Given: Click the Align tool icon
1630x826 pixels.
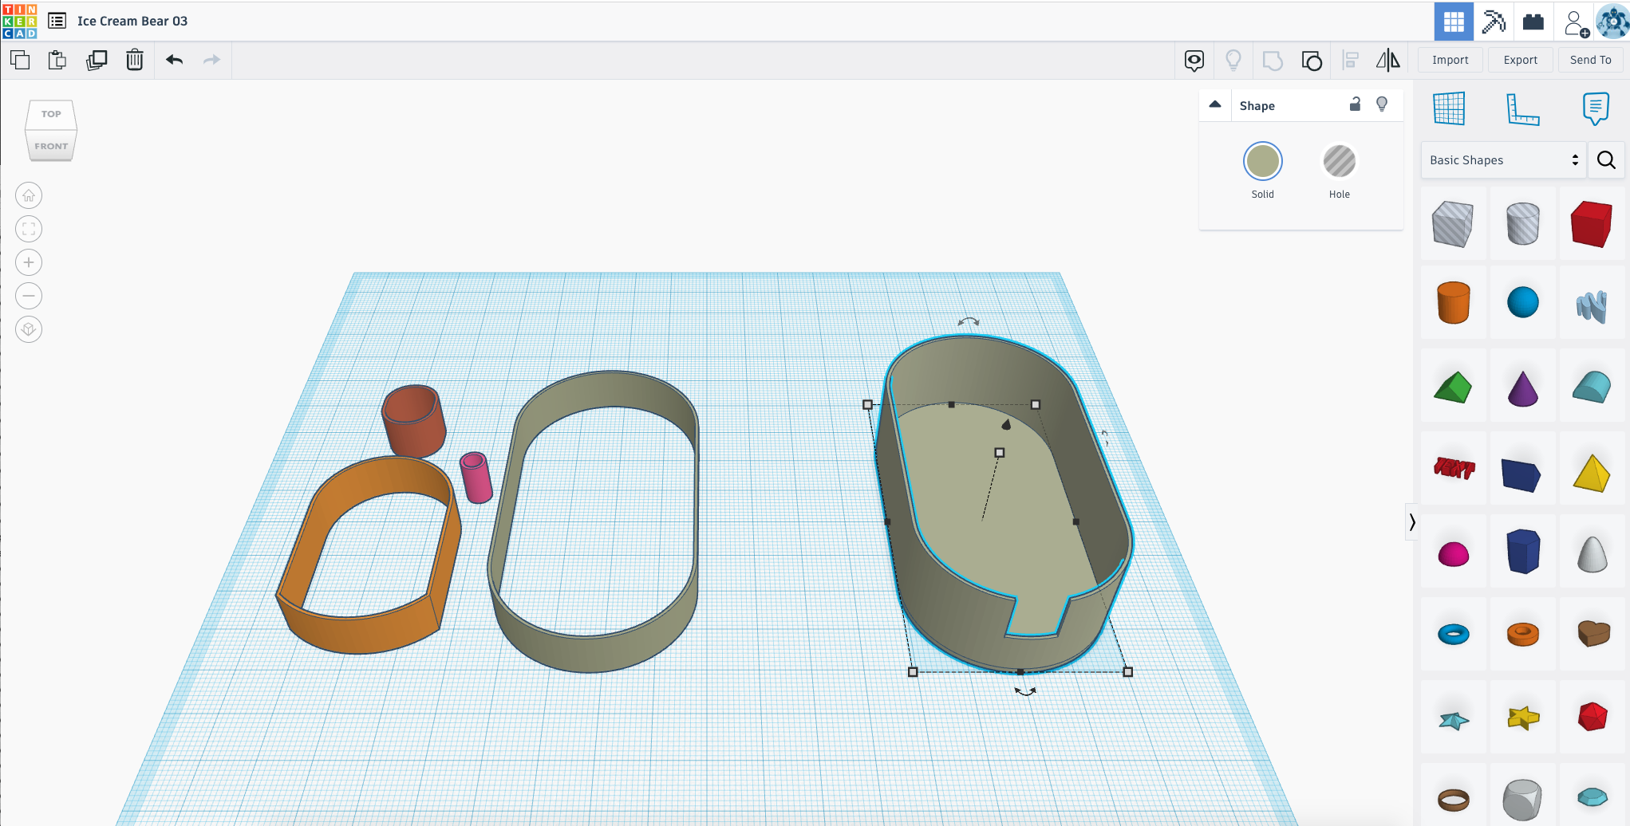Looking at the screenshot, I should 1351,61.
